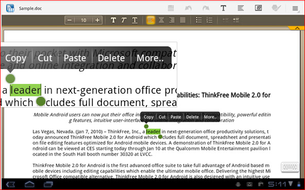The height and width of the screenshot is (190, 305).
Task: Choose Delete in the small selection popup
Action: coord(192,117)
